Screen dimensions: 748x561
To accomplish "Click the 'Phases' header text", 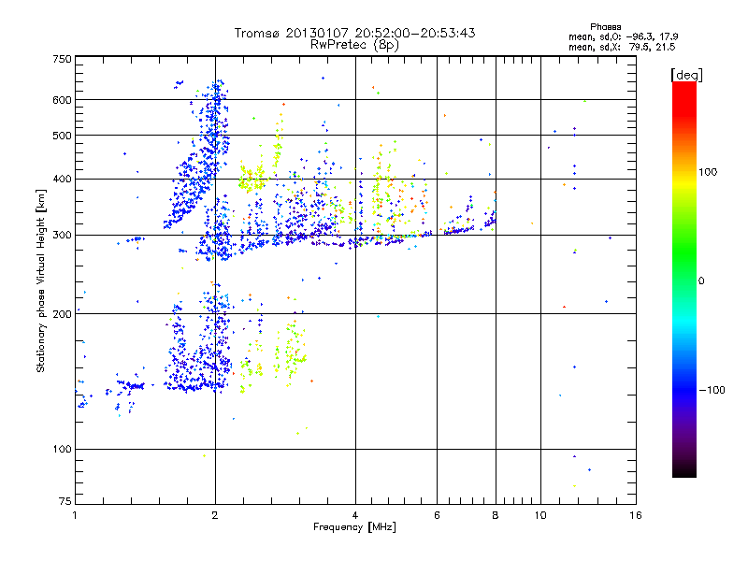I will [605, 27].
